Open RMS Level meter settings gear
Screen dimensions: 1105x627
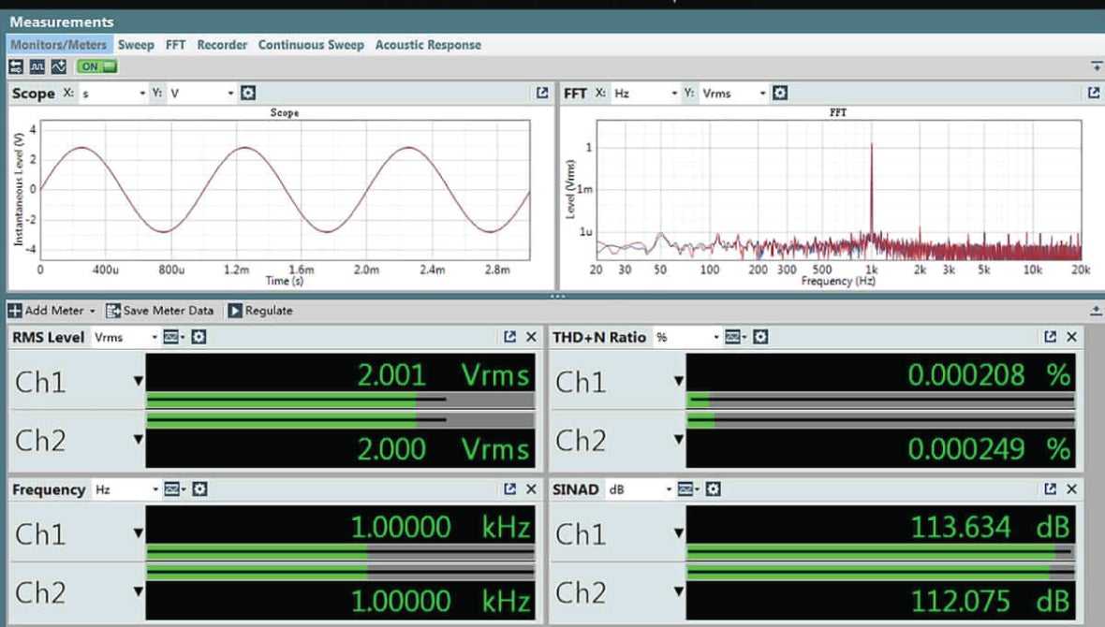click(199, 337)
